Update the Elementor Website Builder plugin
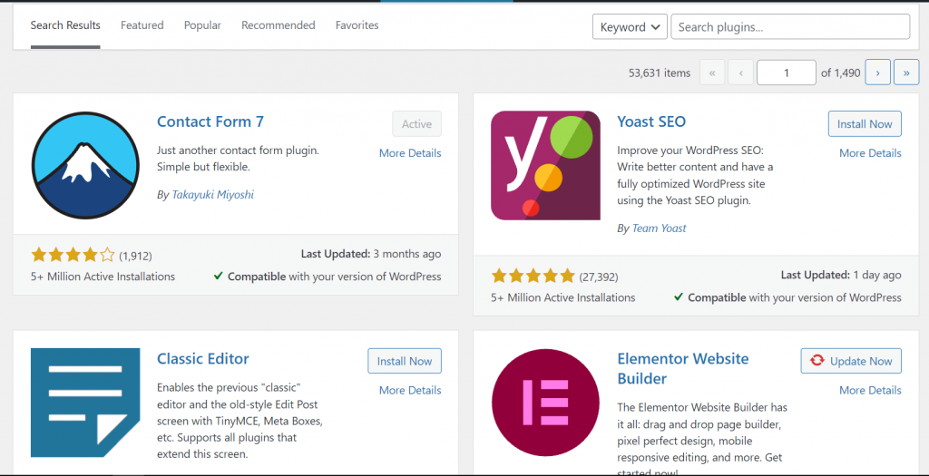The image size is (929, 476). [851, 361]
